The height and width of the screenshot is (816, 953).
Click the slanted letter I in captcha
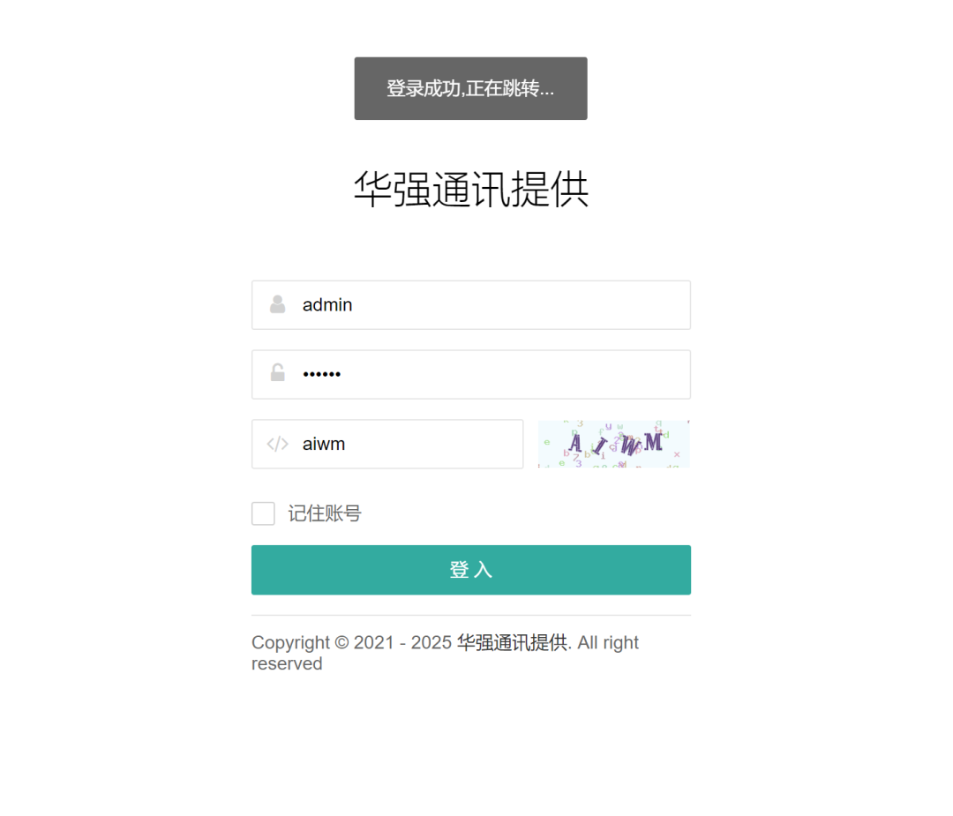click(601, 446)
